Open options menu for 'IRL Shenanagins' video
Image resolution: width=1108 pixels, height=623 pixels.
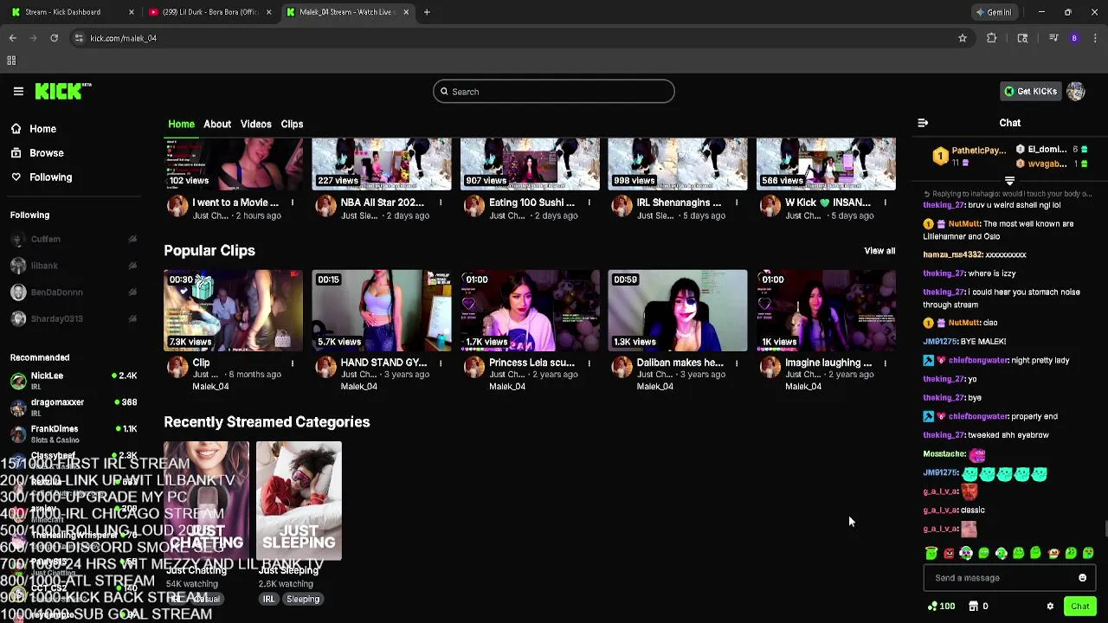coord(737,202)
